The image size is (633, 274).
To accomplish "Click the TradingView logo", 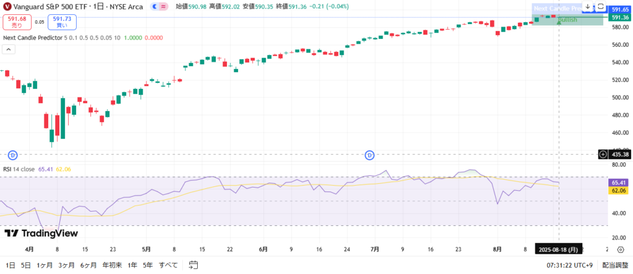I will coord(41,233).
